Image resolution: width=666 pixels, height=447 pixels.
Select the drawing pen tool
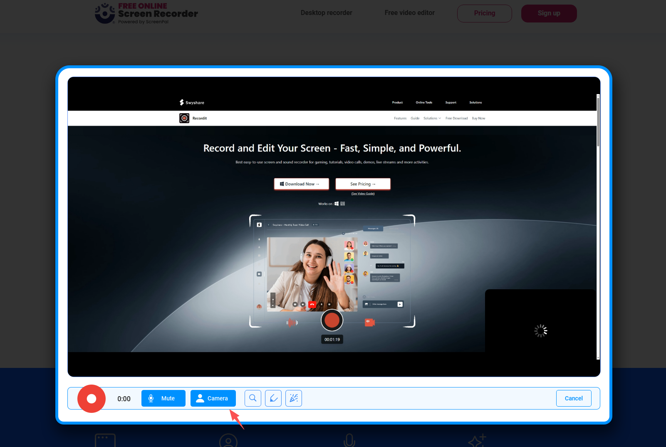tap(273, 398)
